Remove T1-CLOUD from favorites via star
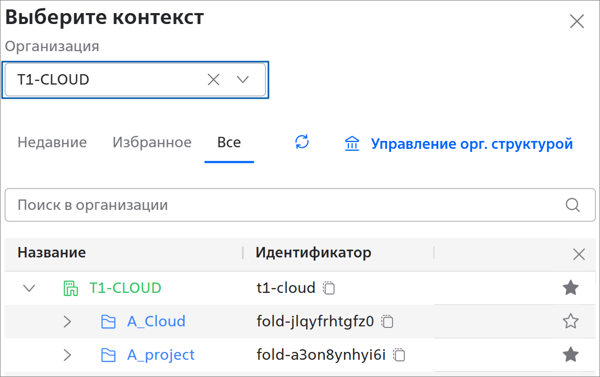600x377 pixels. click(x=570, y=288)
